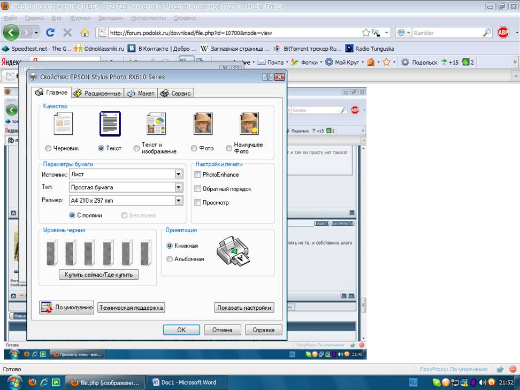Enable the PhotoEnhance checkbox
This screenshot has width=520, height=390.
pyautogui.click(x=198, y=174)
